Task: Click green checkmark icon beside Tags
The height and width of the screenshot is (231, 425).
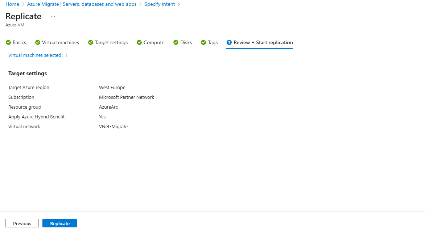Action: (203, 42)
